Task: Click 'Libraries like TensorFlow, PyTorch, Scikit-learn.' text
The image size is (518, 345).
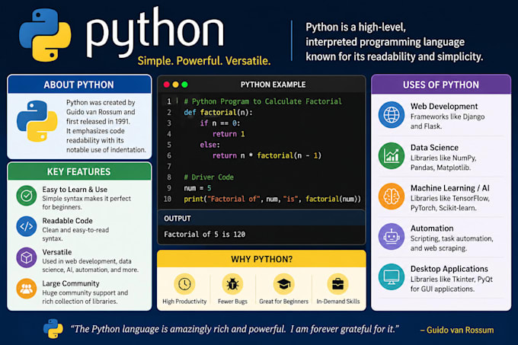Action: pyautogui.click(x=450, y=203)
